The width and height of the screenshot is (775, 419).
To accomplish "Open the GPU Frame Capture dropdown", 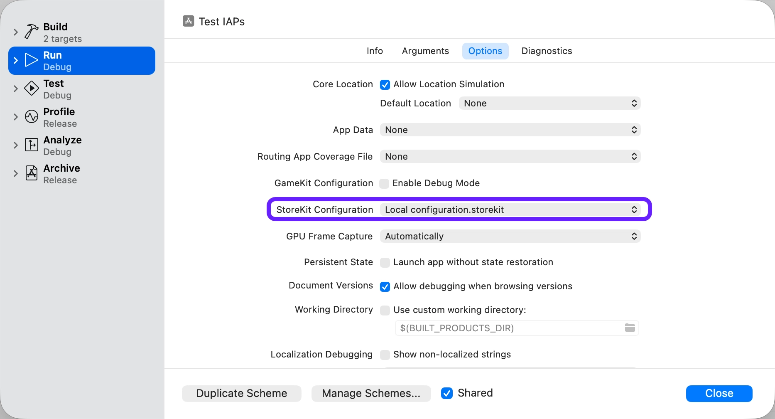I will pos(510,236).
